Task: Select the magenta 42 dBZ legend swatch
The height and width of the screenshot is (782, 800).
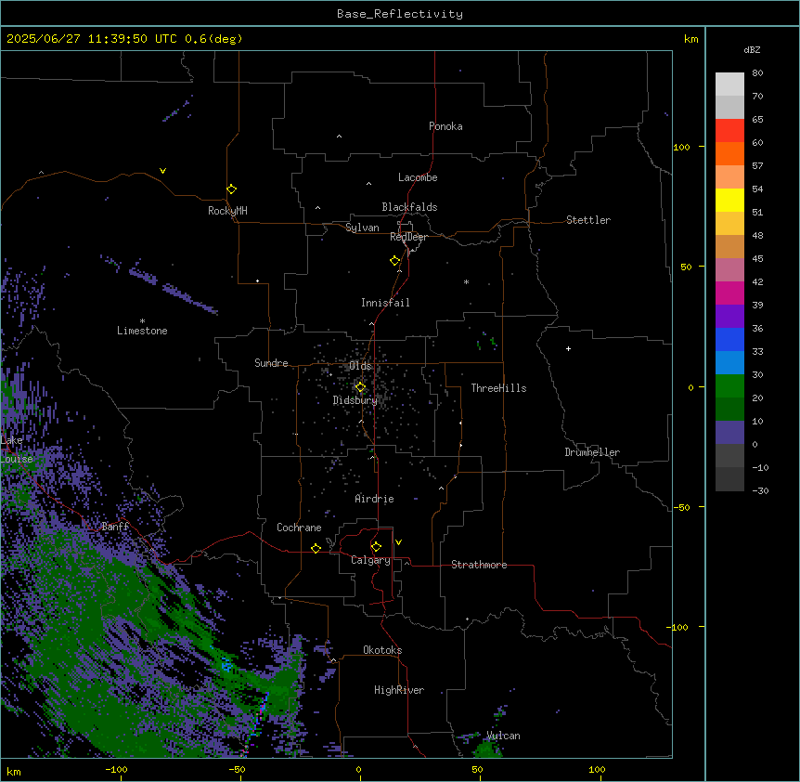Action: click(x=729, y=293)
